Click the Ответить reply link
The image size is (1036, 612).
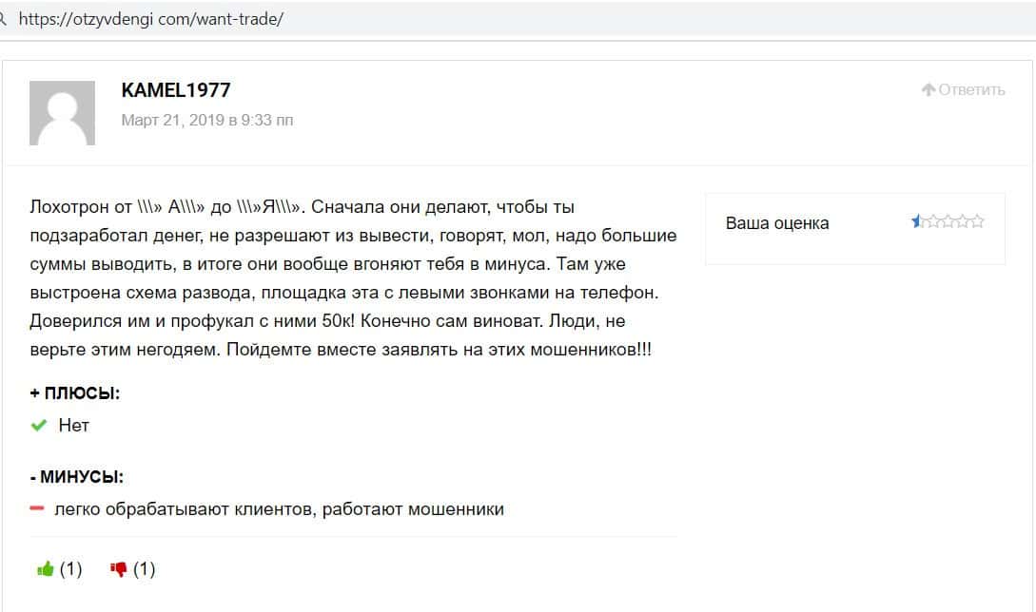(971, 90)
